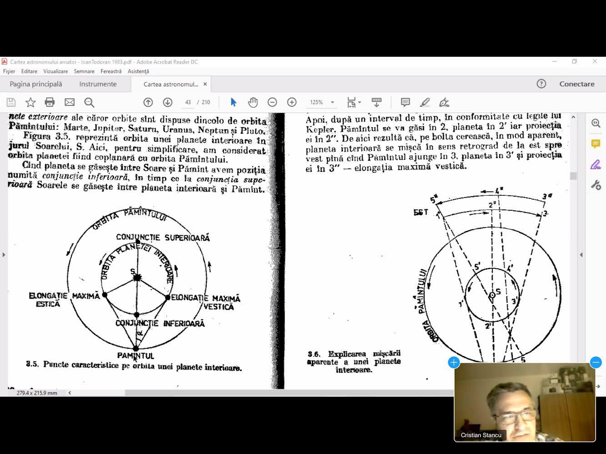Click the scrolling read mode icon
This screenshot has width=606, height=454.
[376, 102]
